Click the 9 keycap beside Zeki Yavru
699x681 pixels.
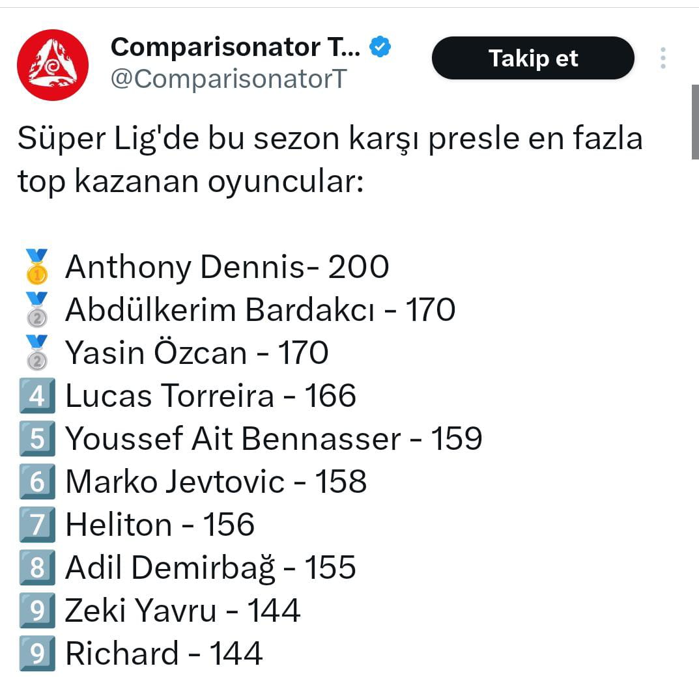click(37, 610)
